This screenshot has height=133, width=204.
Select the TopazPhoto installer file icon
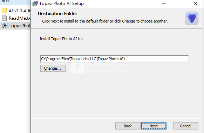pos(5,25)
